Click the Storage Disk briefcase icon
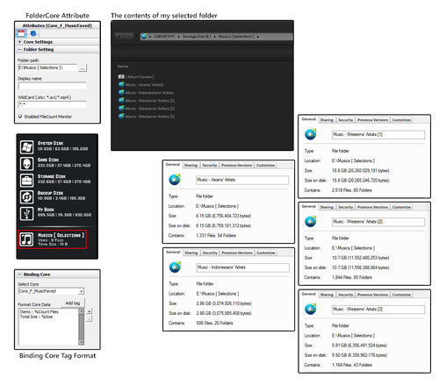The height and width of the screenshot is (385, 439). pos(26,180)
